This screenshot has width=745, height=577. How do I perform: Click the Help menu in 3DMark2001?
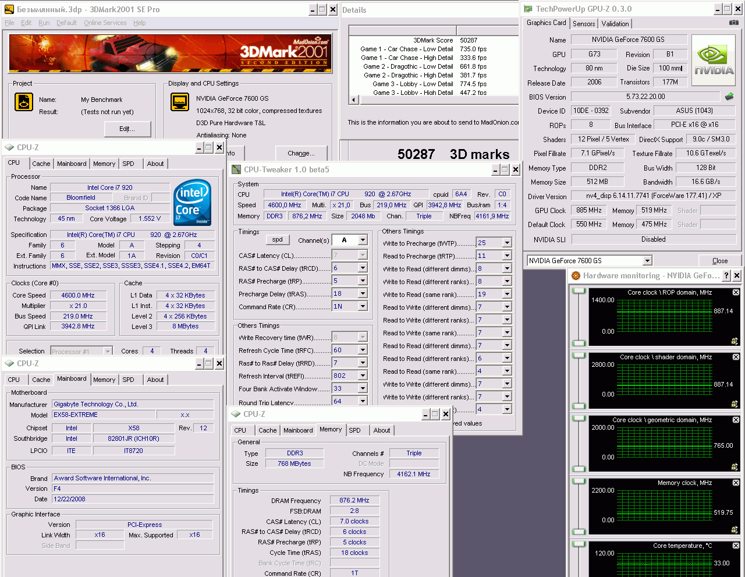[x=139, y=23]
